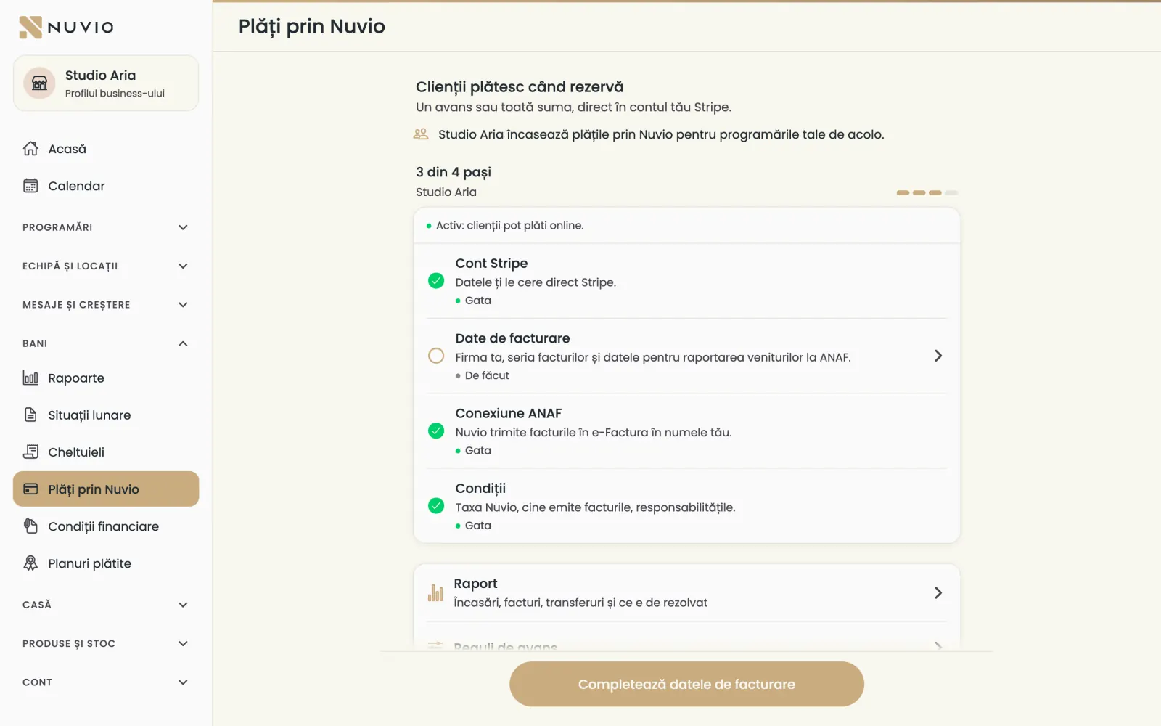Click the Rapoarte bar chart icon
The width and height of the screenshot is (1161, 726).
(30, 378)
